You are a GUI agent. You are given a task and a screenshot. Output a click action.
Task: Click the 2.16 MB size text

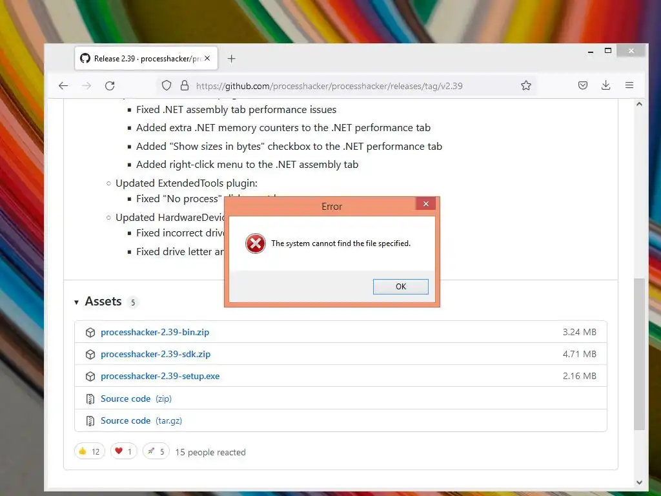point(580,376)
